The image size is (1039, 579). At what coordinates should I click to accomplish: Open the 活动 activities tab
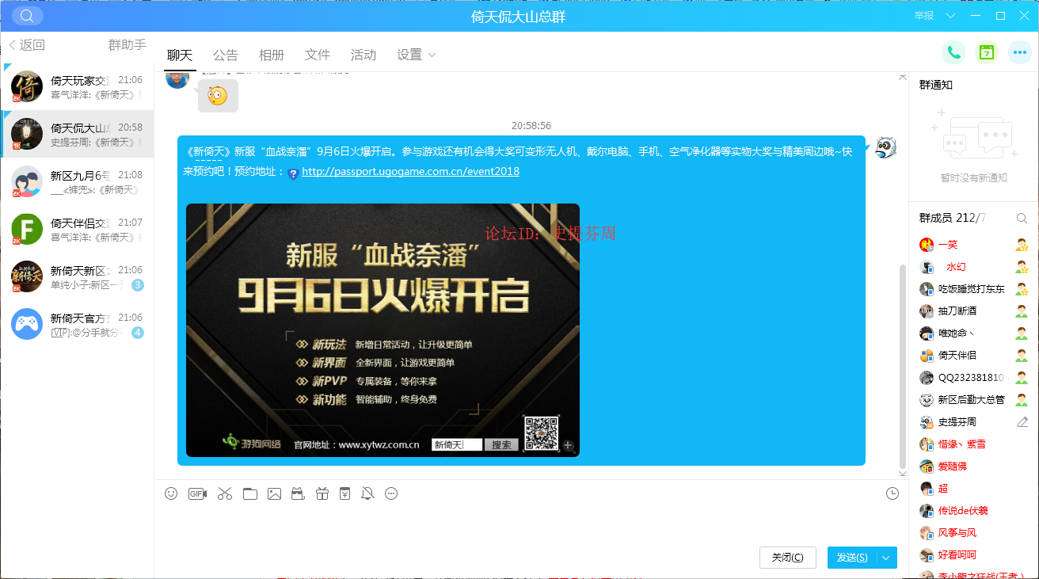(x=363, y=55)
